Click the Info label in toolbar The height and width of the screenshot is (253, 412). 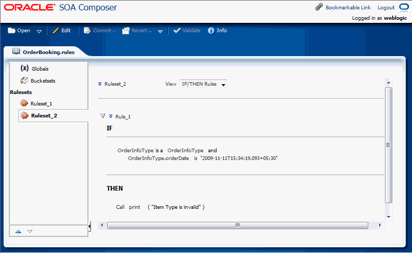(222, 31)
